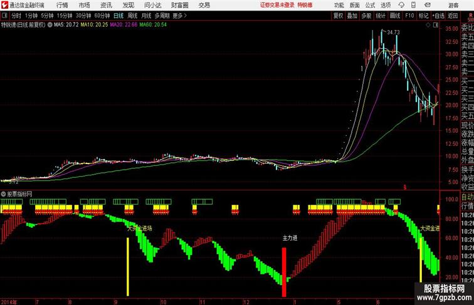
Task: Expand the indicator dropdown next to 特锐德
Action: click(50, 25)
